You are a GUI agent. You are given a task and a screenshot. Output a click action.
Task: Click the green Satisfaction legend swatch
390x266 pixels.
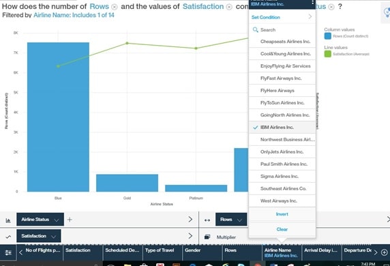(x=328, y=54)
